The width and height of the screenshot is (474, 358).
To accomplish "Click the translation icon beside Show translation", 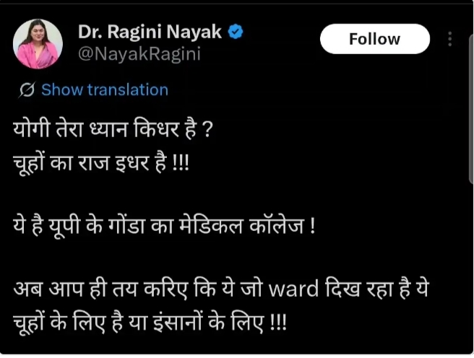I will pos(27,90).
